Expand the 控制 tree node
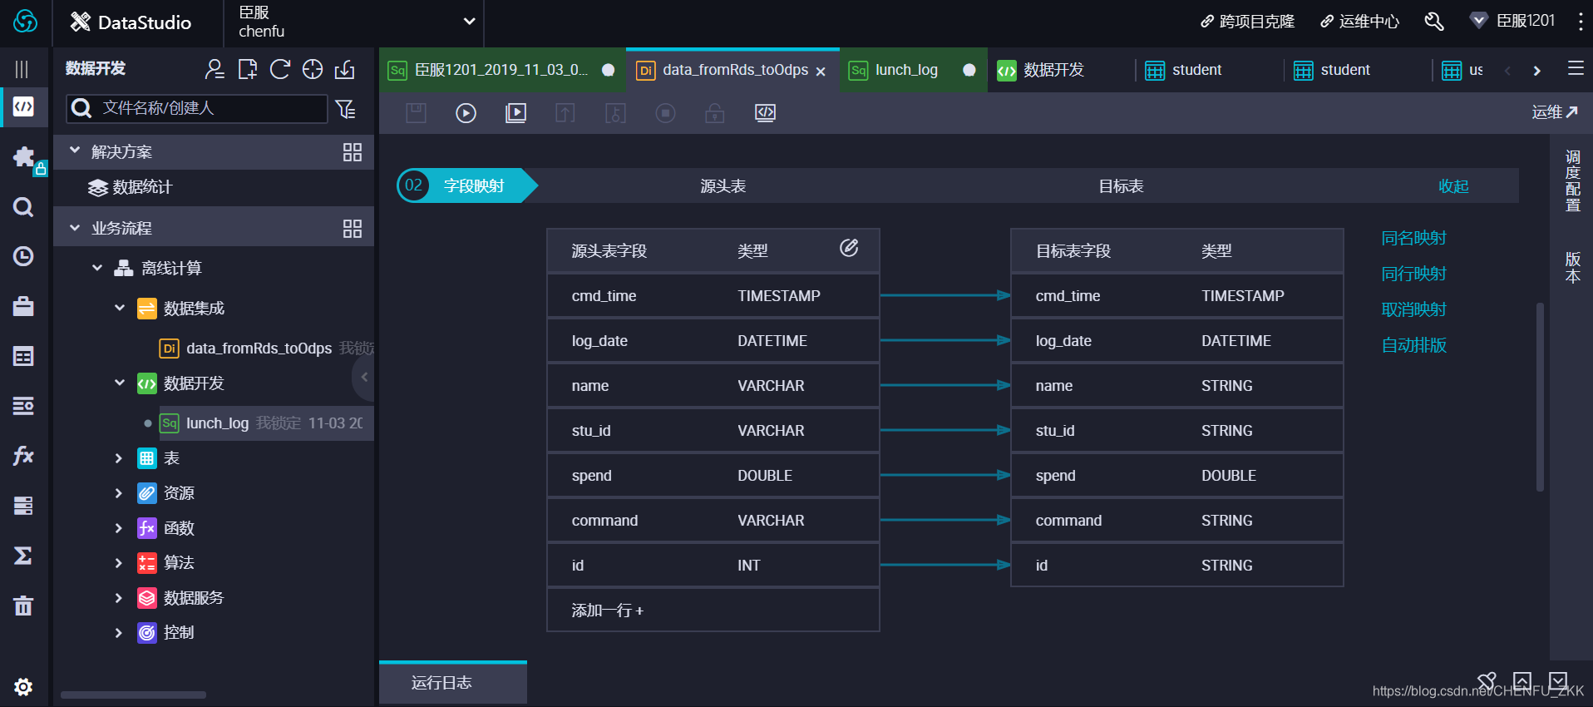This screenshot has height=707, width=1593. (118, 633)
